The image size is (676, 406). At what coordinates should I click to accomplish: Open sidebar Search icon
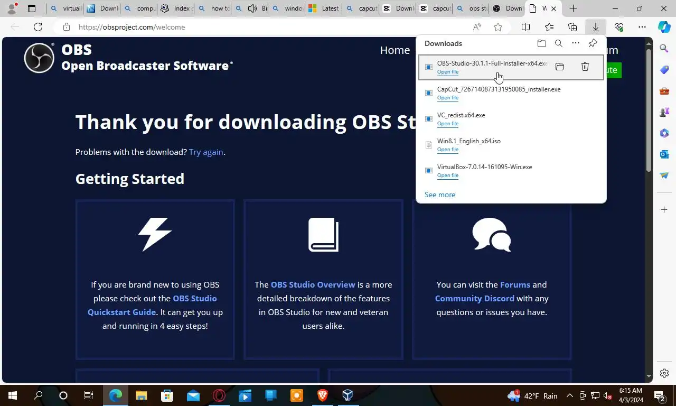(664, 49)
